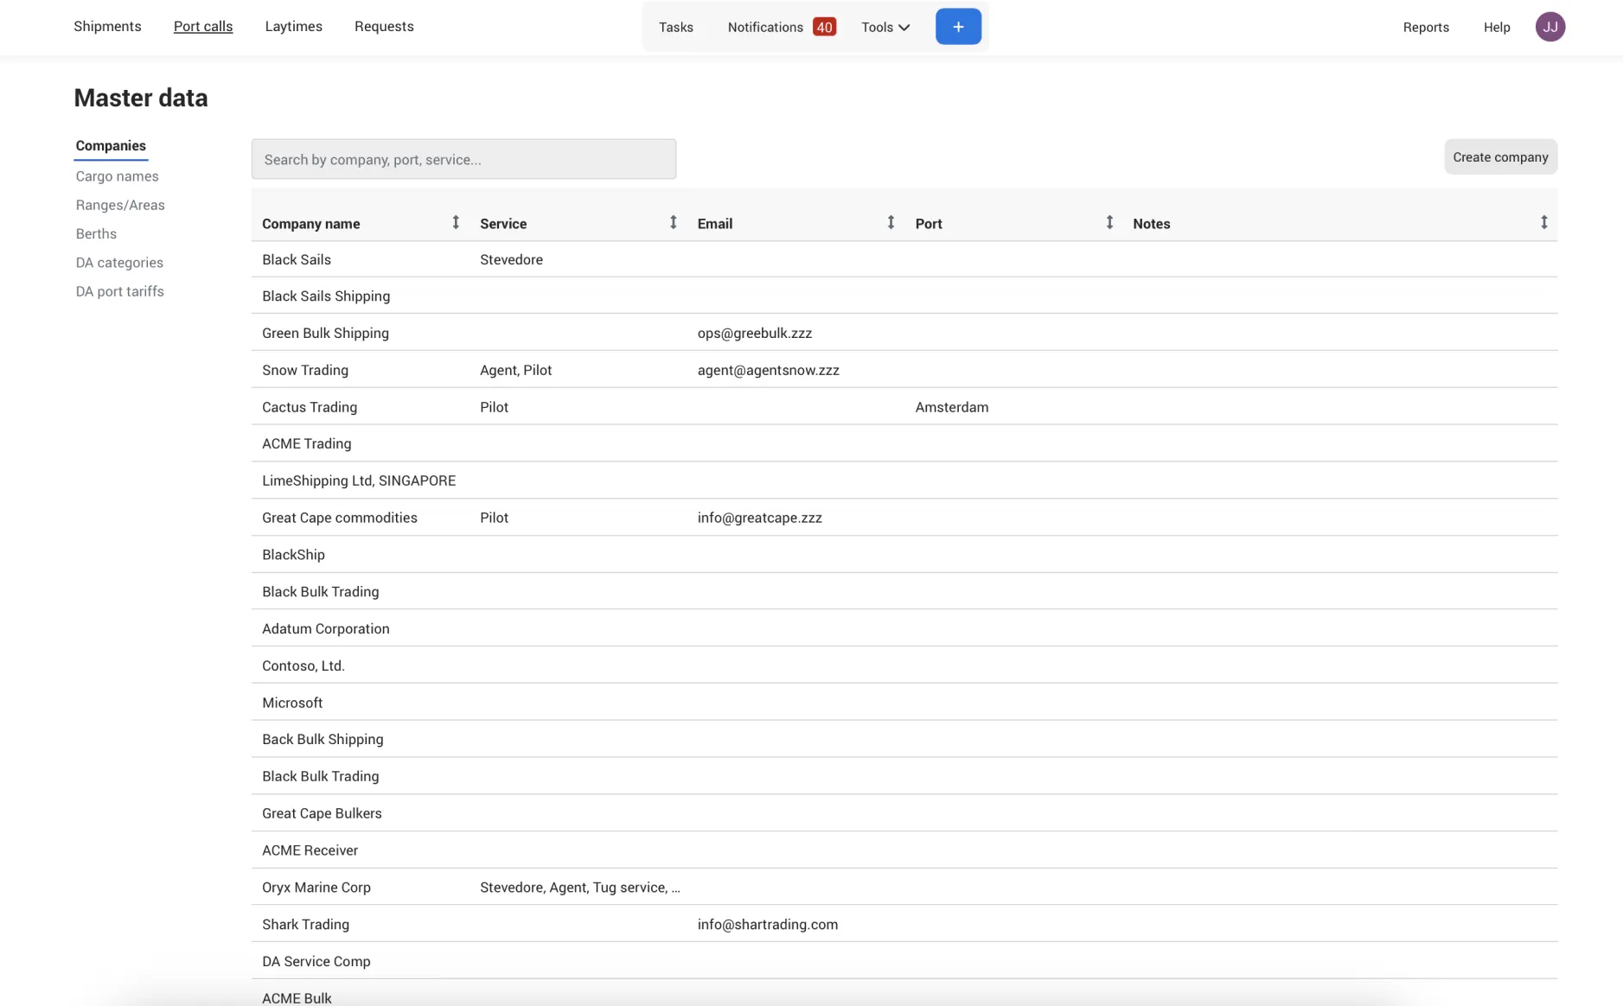Screen dimensions: 1623x1006
Task: Select the Cactus Trading company row
Action: 904,406
